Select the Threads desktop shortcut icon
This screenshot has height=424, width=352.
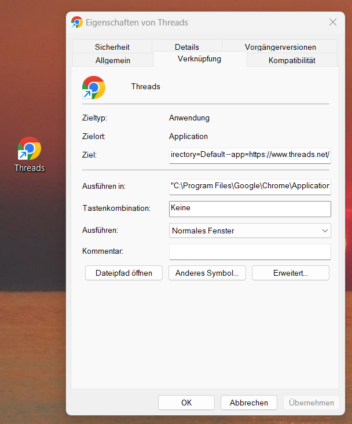coord(30,148)
